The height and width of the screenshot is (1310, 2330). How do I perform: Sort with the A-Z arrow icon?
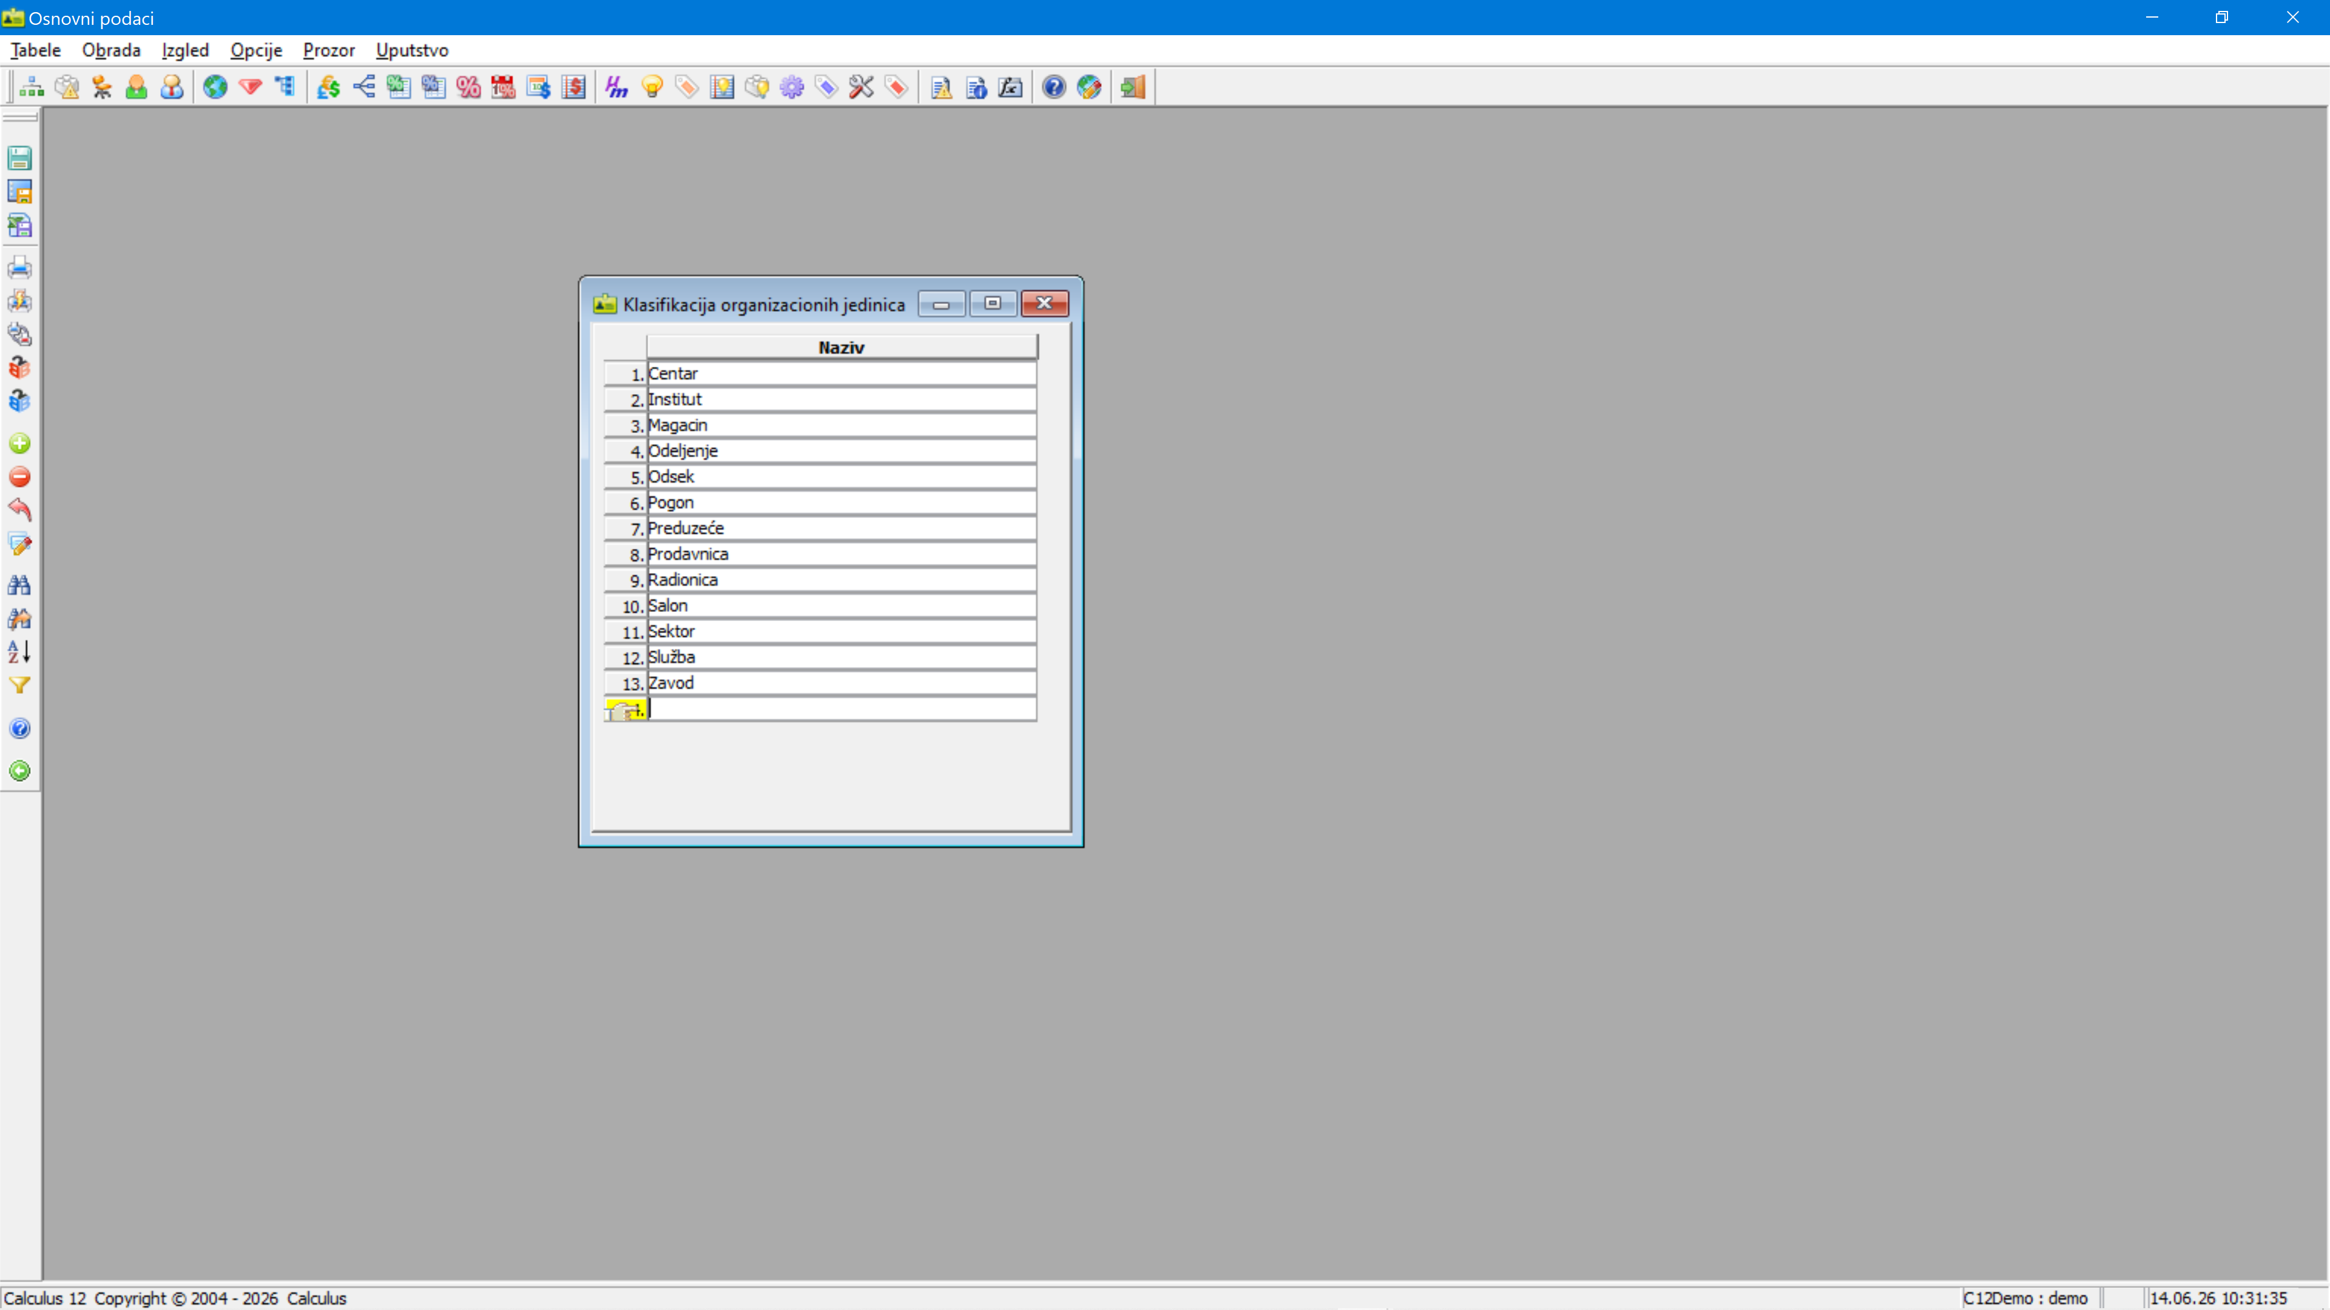point(20,652)
